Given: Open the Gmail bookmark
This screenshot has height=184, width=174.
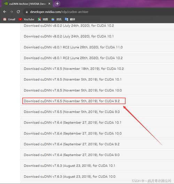Looking at the screenshot, I should (x=9, y=19).
